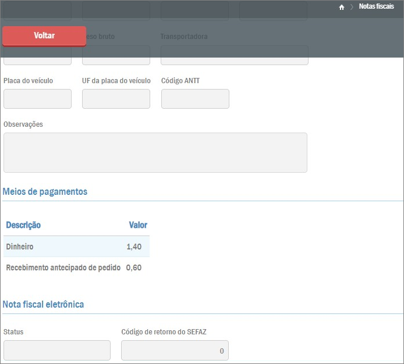Image resolution: width=404 pixels, height=364 pixels.
Task: Sort by the Descrição column header
Action: coord(23,225)
